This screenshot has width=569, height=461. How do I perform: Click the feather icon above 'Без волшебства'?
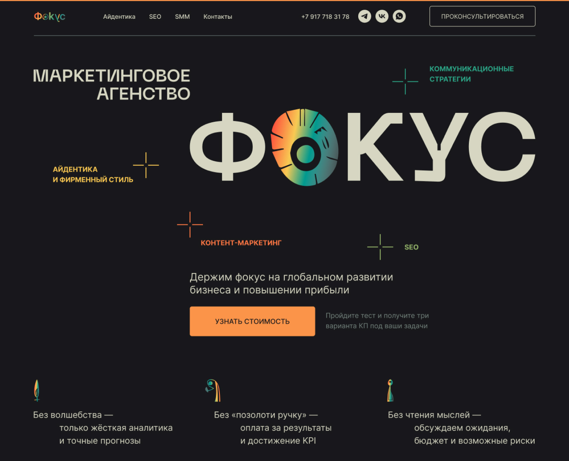(x=37, y=390)
